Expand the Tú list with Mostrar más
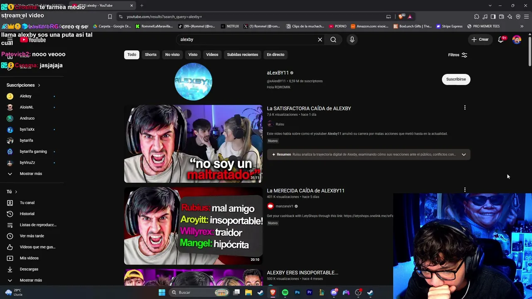 click(31, 280)
